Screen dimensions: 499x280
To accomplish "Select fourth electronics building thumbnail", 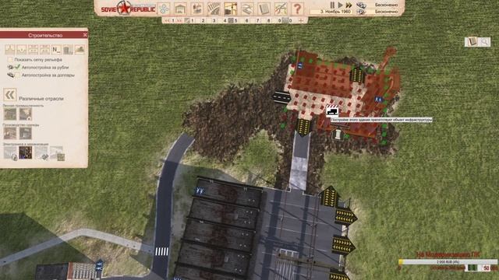I will tap(57, 152).
